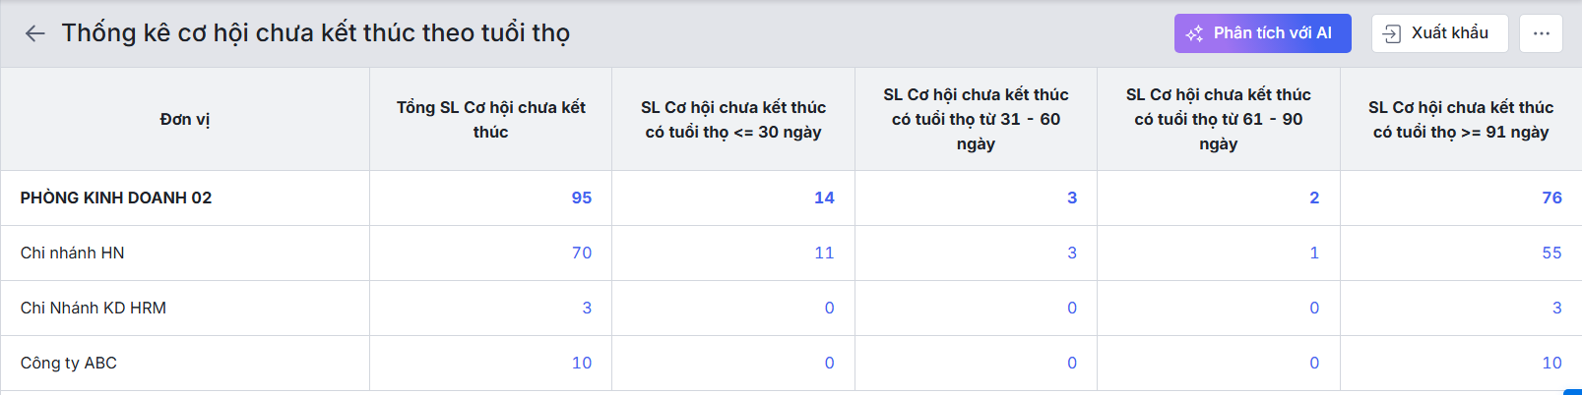Click the Đơn vị column header
The width and height of the screenshot is (1582, 395).
point(185,120)
